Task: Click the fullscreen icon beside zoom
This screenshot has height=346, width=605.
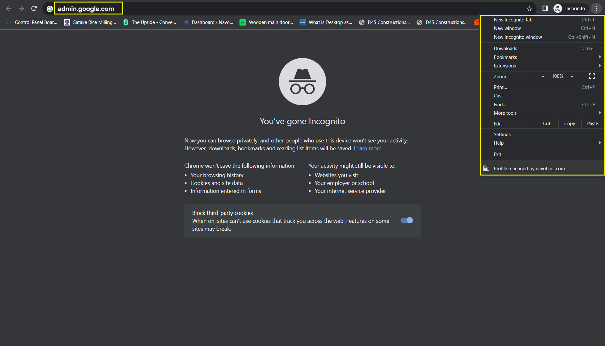Action: point(592,76)
